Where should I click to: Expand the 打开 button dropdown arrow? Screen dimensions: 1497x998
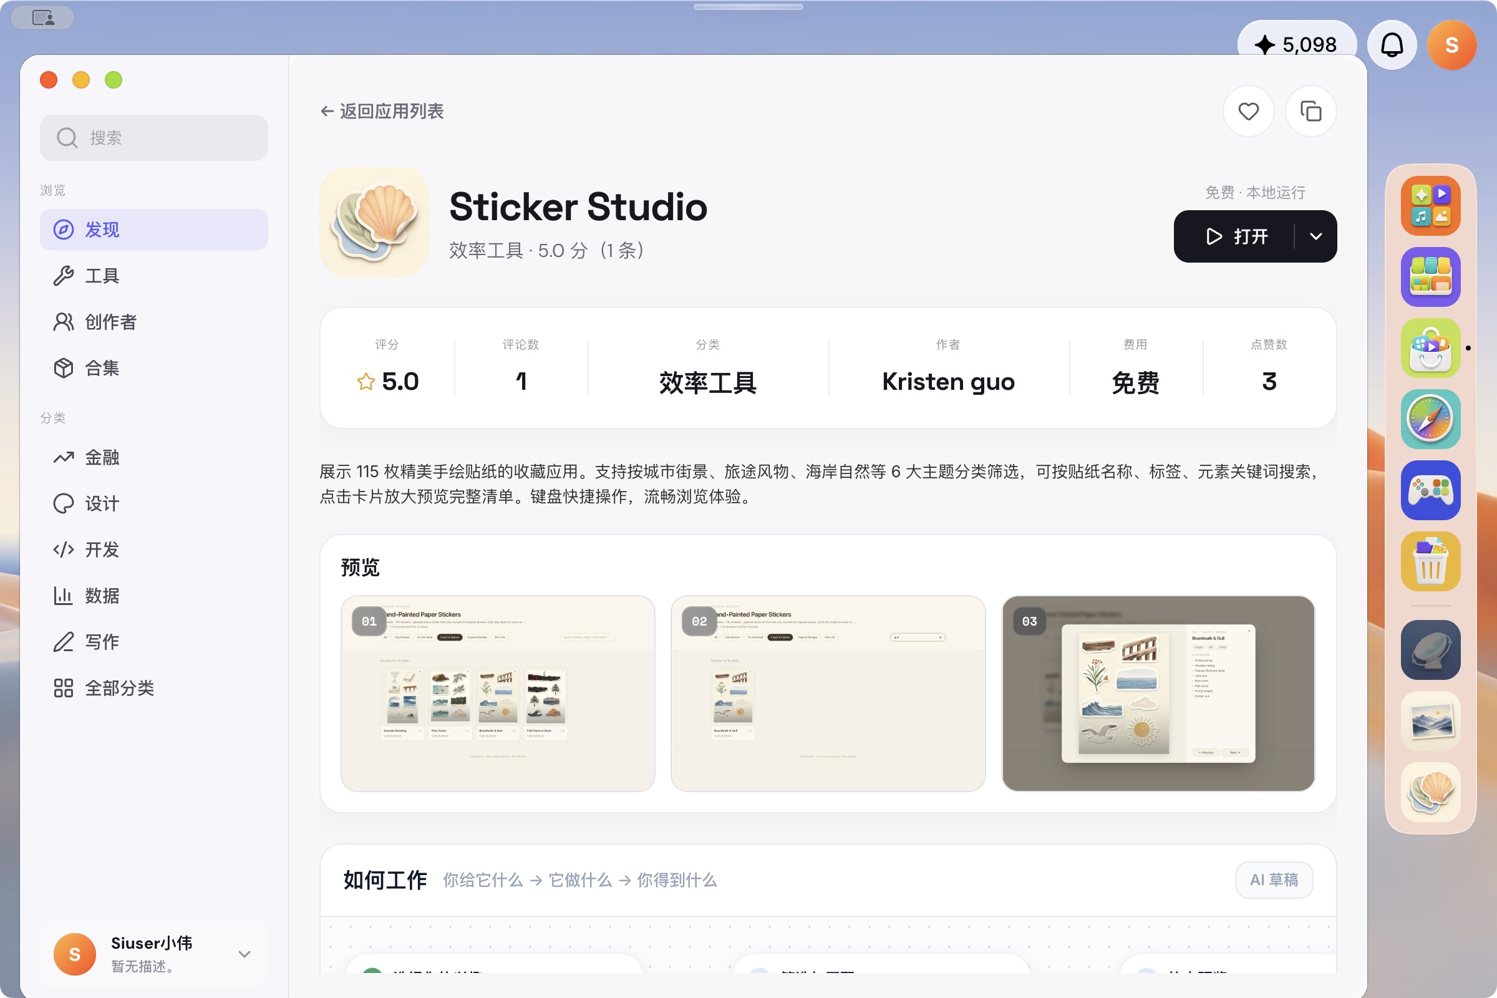(1315, 236)
